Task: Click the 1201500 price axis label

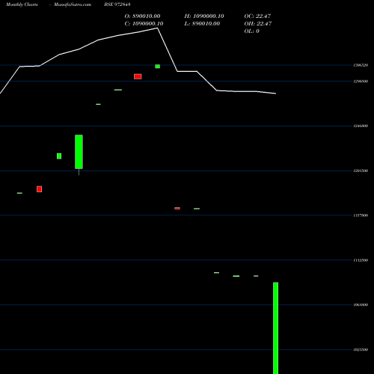Action: click(361, 171)
